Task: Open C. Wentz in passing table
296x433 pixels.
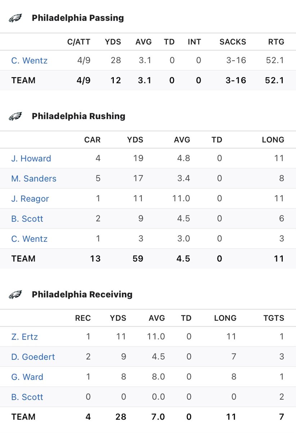Action: (x=29, y=61)
